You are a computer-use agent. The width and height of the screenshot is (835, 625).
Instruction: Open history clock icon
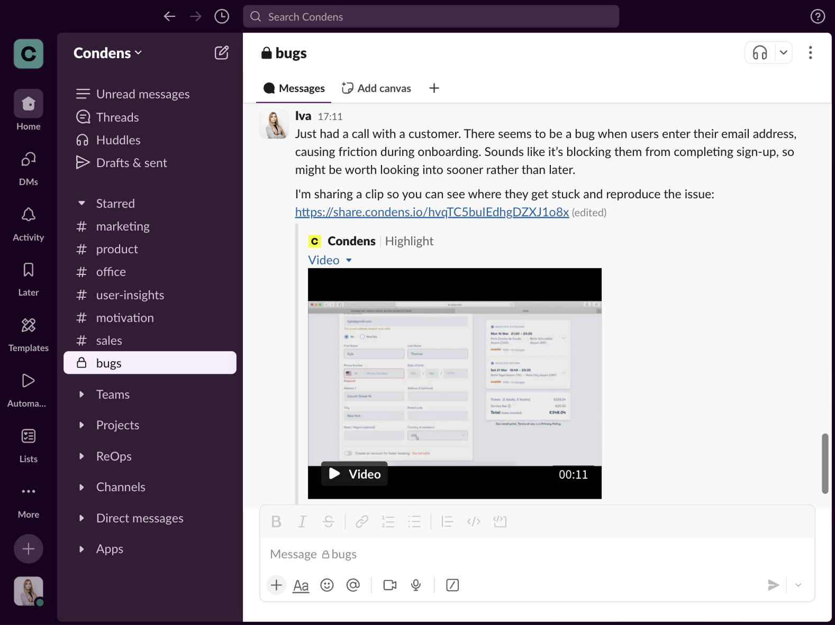pos(222,16)
